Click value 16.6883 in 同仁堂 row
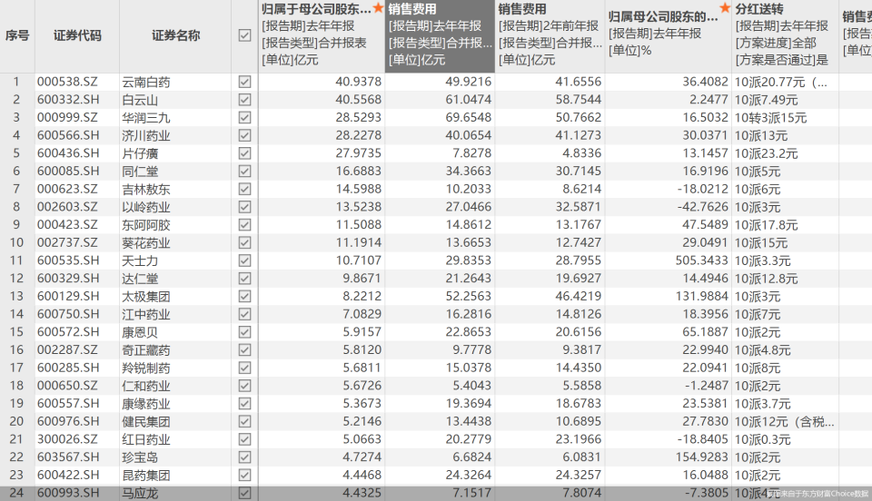Viewport: 872px width, 501px height. (x=358, y=171)
